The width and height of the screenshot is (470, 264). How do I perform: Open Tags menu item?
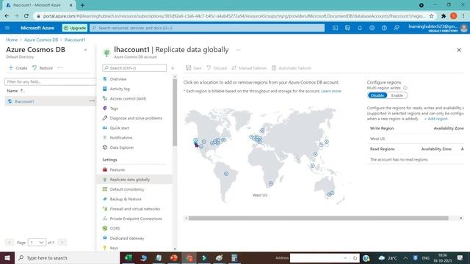pos(114,109)
